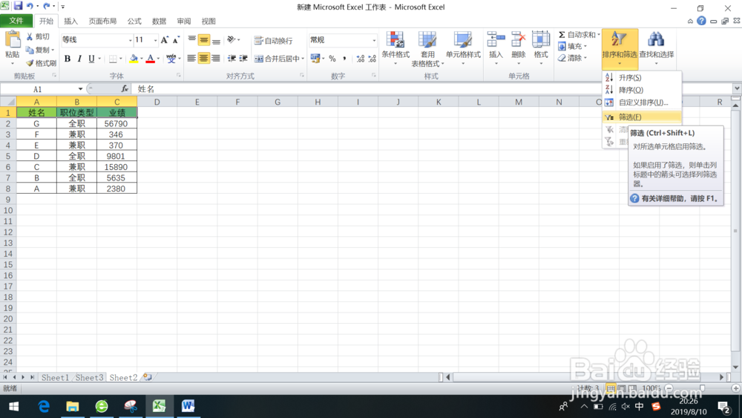The height and width of the screenshot is (418, 742).
Task: Click the Decrease Indent icon
Action: click(232, 59)
